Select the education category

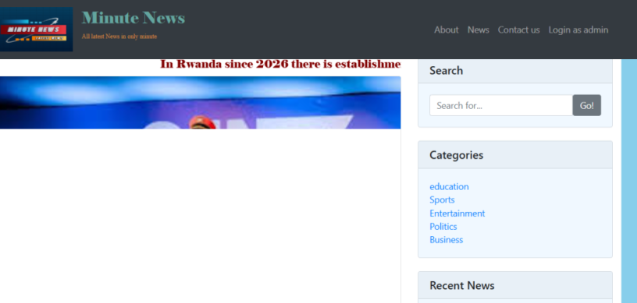[449, 187]
